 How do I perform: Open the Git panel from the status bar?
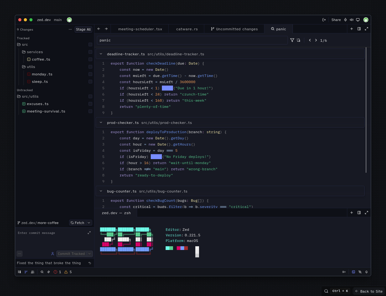coord(26,272)
